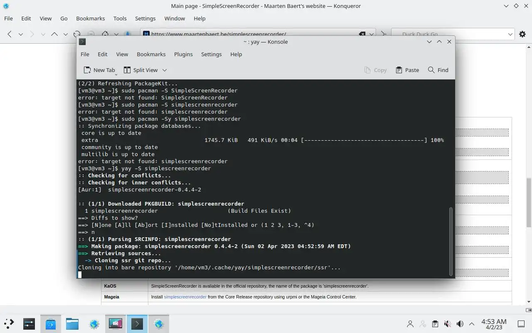This screenshot has height=333, width=532.
Task: Open Konqueror Settings menu
Action: (145, 18)
